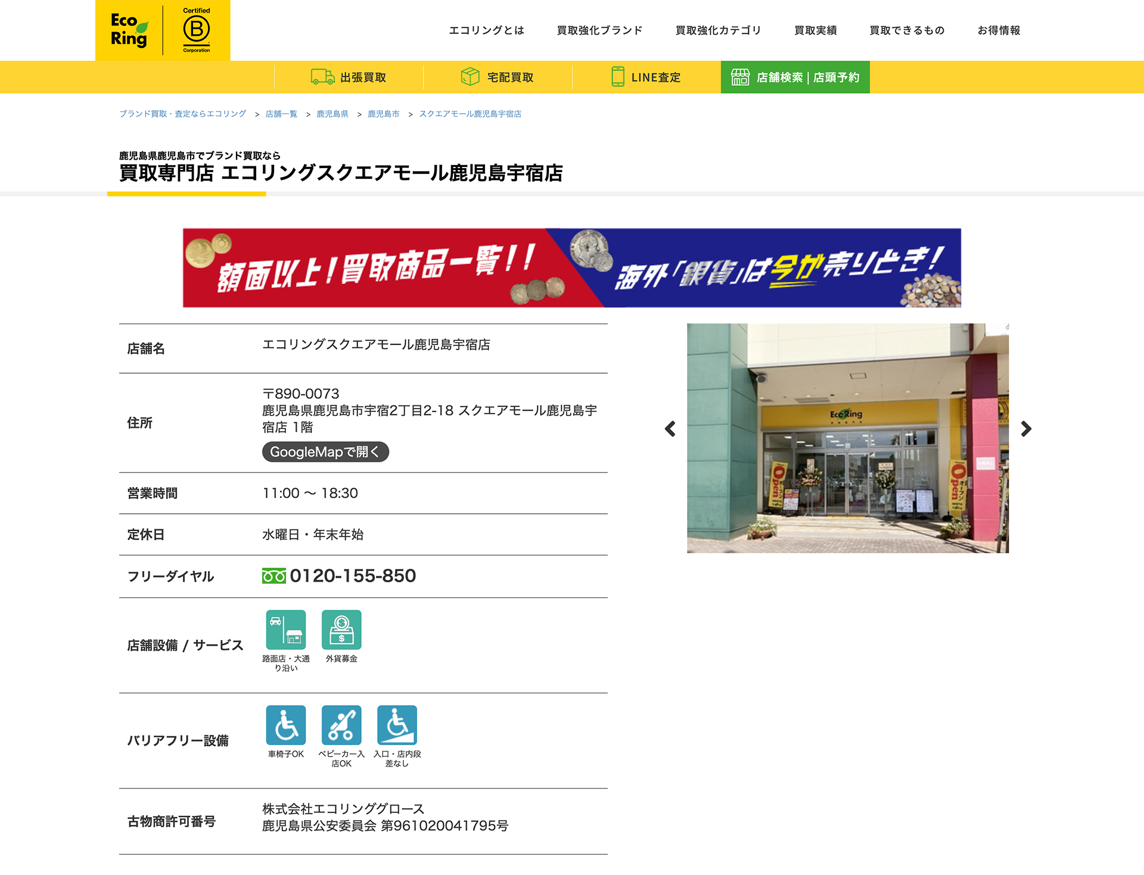Click the バリアフリー設備 row label

point(178,740)
